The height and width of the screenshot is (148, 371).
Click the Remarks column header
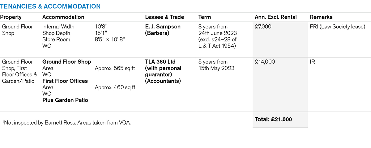321,17
